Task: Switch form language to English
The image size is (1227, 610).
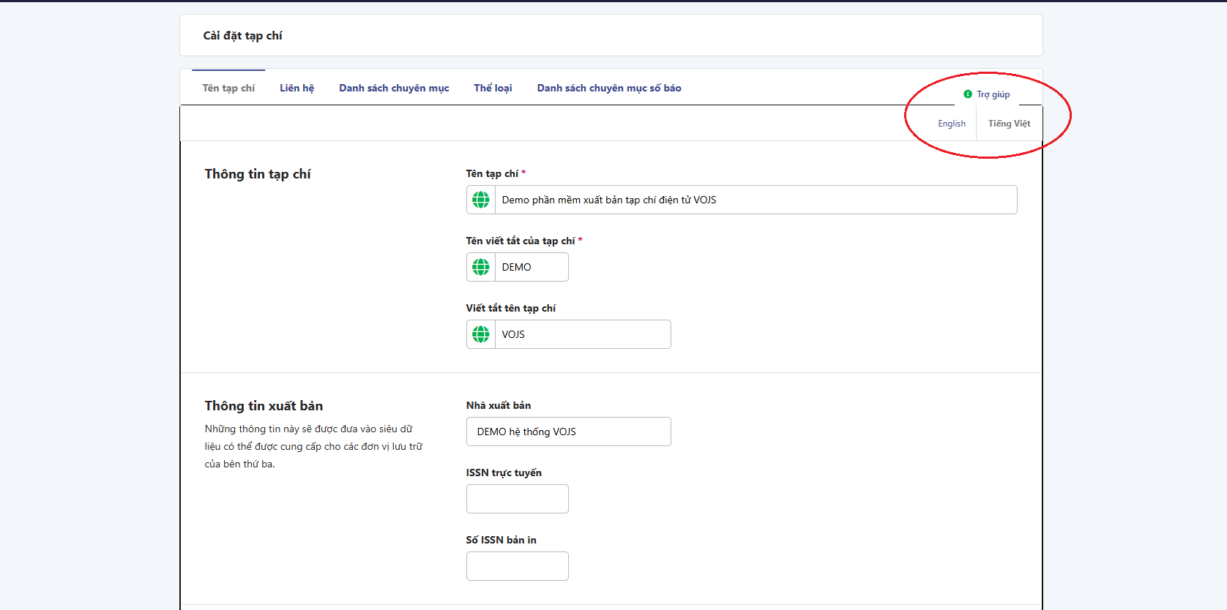Action: pos(951,124)
